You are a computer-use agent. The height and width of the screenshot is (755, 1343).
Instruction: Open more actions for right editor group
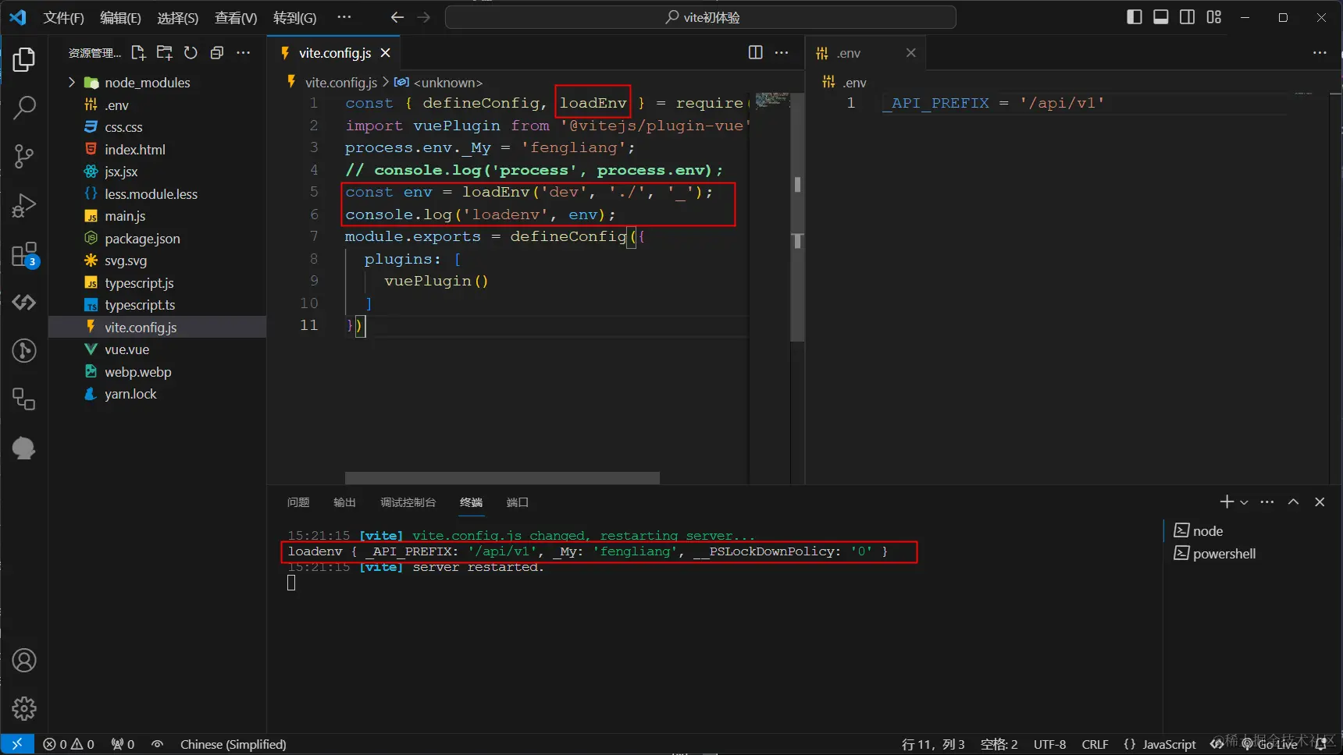coord(1320,52)
